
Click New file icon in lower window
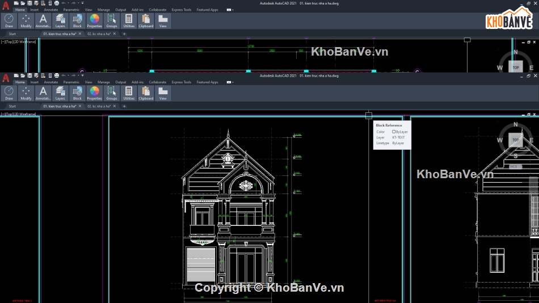click(x=16, y=75)
